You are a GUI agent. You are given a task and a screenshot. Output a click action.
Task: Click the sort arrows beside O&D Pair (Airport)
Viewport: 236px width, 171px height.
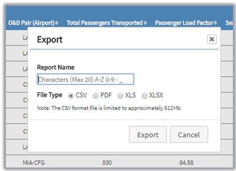(x=57, y=23)
